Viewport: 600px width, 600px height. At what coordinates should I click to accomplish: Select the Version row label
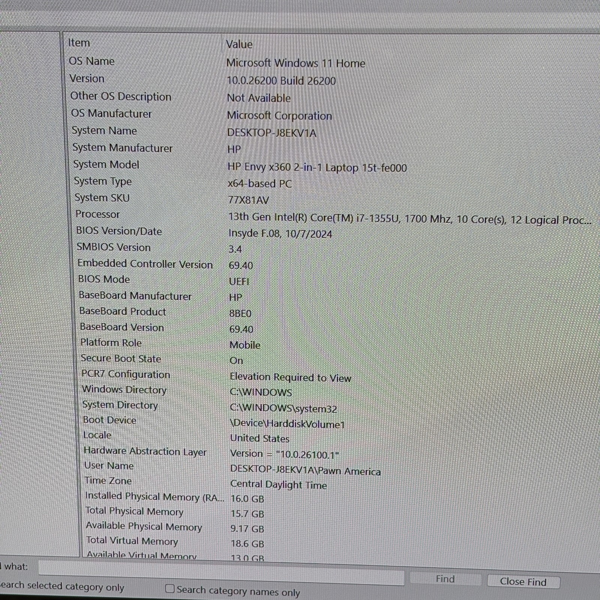(87, 79)
